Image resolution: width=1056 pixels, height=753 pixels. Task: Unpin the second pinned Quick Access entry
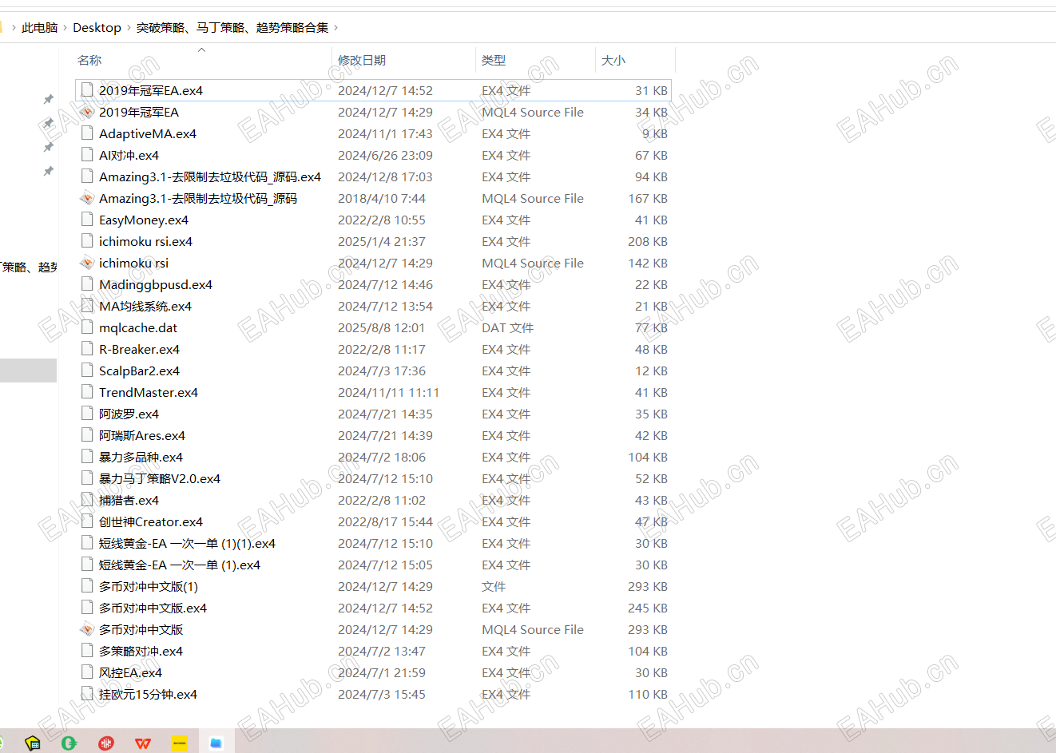click(x=48, y=124)
